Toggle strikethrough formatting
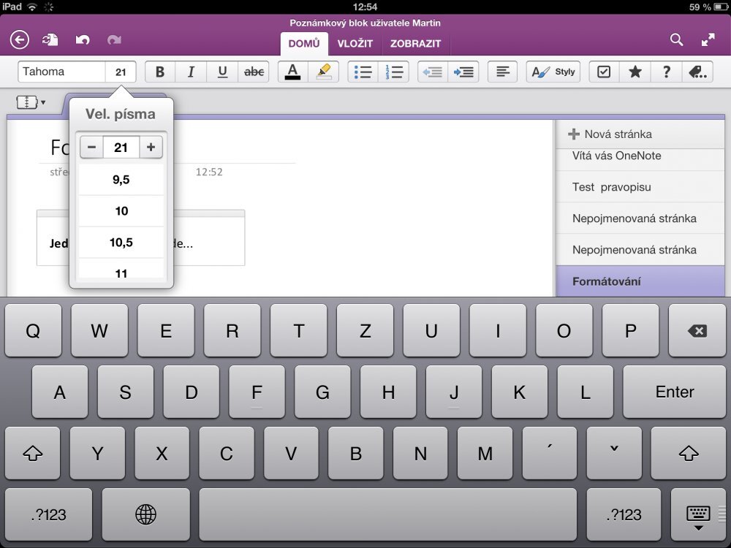 (x=253, y=71)
